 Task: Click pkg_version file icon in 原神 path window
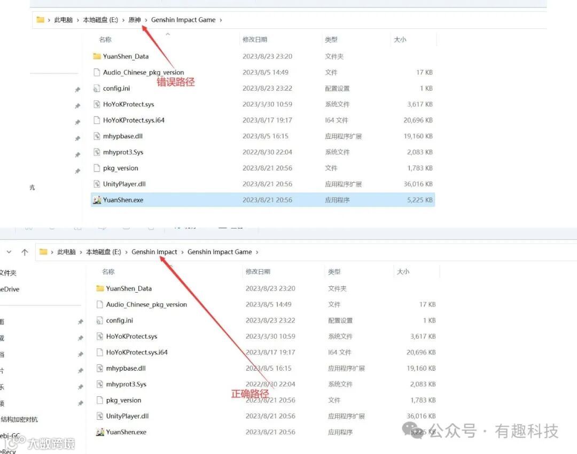[97, 168]
